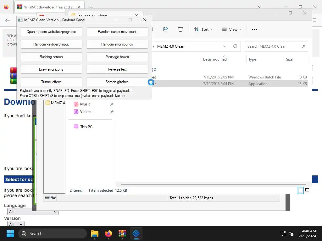322x241 pixels.
Task: Click the Delete trash icon in Explorer
Action: click(180, 29)
